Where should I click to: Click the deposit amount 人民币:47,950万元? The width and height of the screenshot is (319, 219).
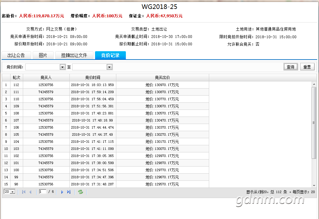[164, 16]
